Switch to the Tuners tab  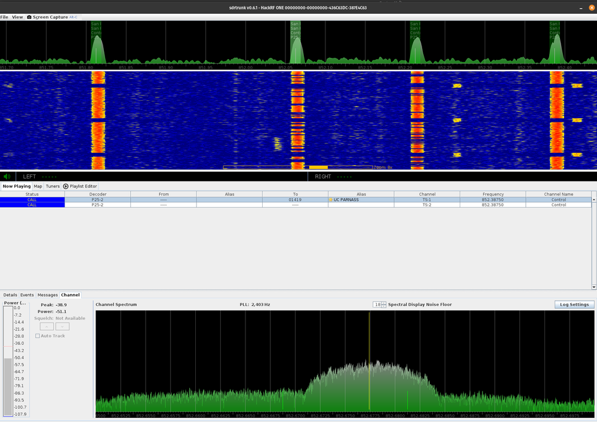click(53, 186)
